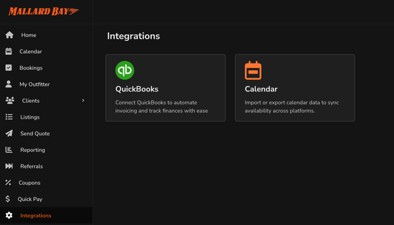Click the My Outfitter person icon
The height and width of the screenshot is (225, 394).
pyautogui.click(x=9, y=84)
